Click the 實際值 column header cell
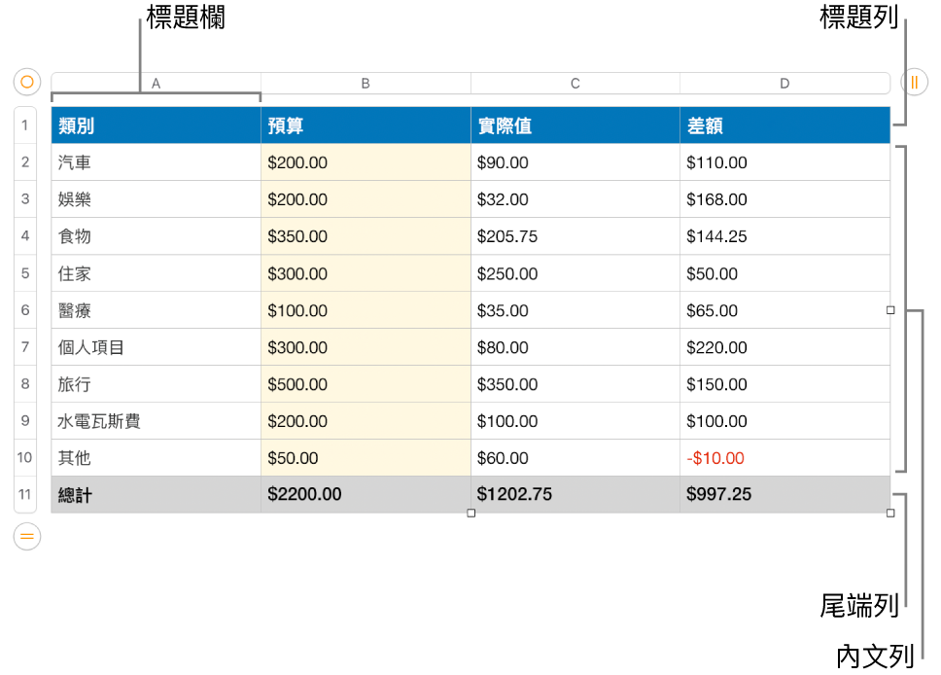The width and height of the screenshot is (941, 675). click(575, 124)
